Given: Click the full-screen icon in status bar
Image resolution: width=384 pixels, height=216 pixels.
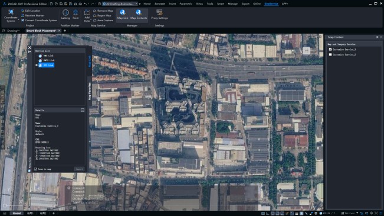Looking at the screenshot, I should (x=376, y=213).
